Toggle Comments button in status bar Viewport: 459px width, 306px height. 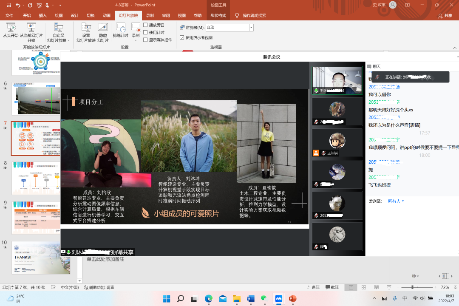(x=332, y=287)
